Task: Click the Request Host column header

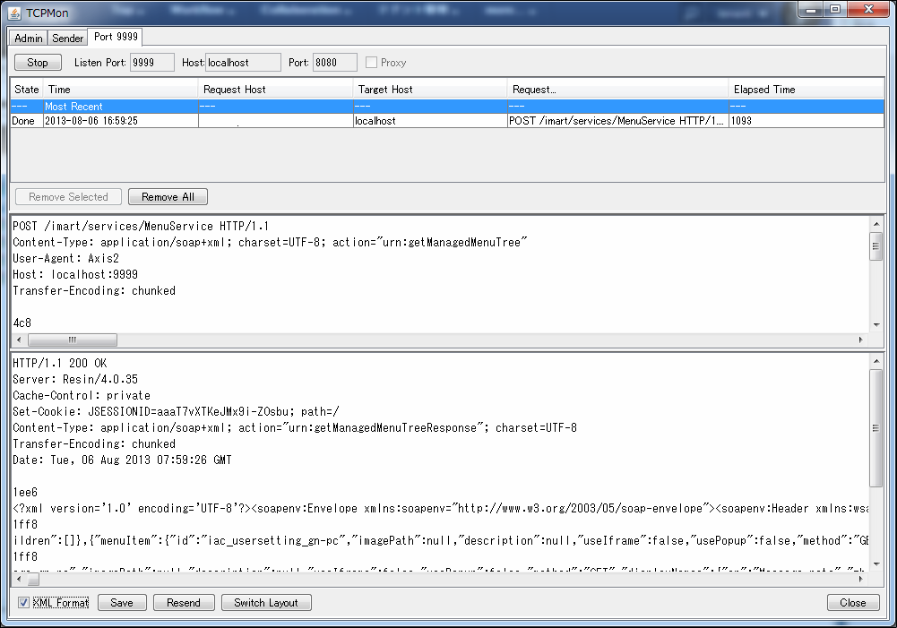Action: tap(275, 90)
